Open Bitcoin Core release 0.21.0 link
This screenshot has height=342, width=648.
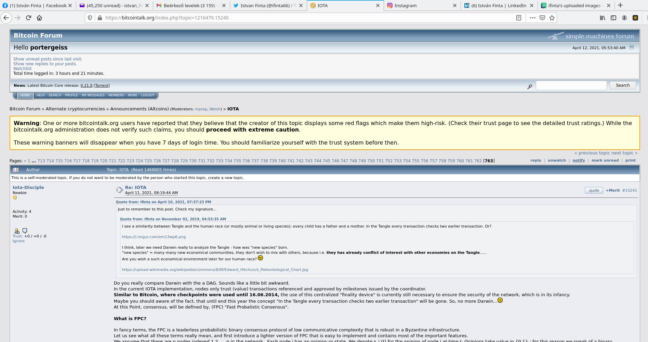(87, 85)
